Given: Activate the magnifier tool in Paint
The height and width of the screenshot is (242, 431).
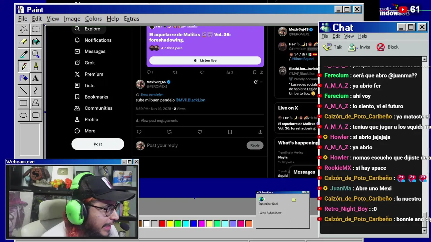Looking at the screenshot, I should coord(35,54).
